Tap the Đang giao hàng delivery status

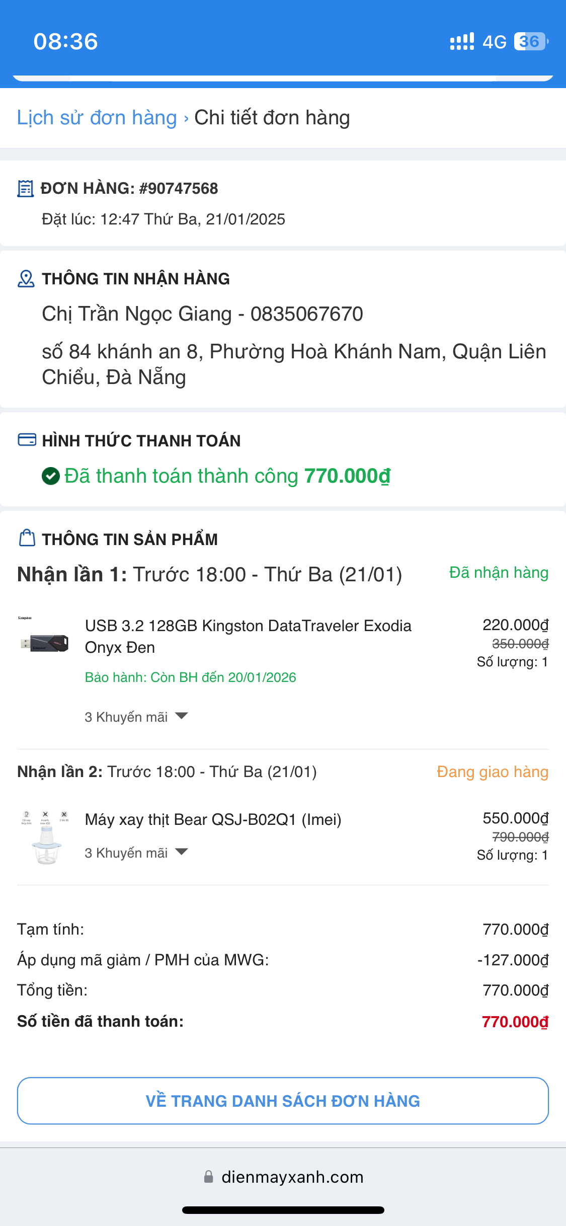tap(492, 772)
